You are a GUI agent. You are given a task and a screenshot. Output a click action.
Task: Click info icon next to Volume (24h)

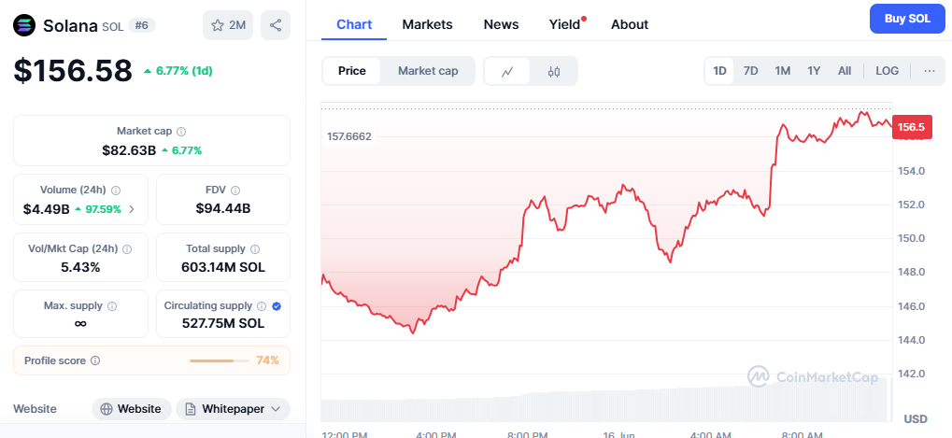pyautogui.click(x=116, y=190)
